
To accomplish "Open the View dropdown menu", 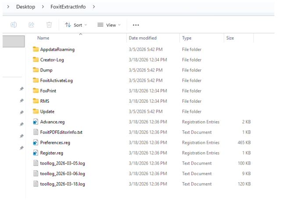I will pos(109,25).
